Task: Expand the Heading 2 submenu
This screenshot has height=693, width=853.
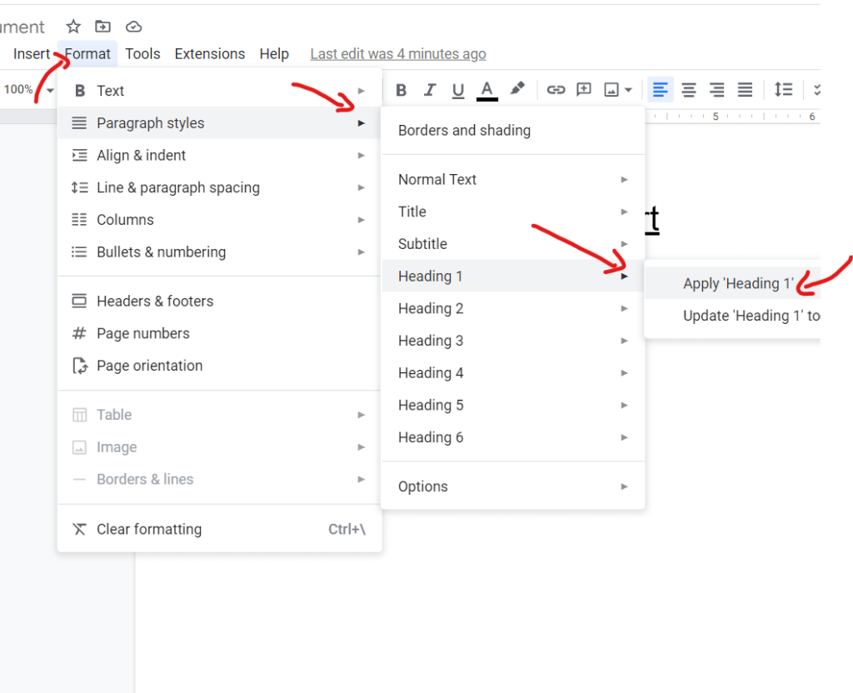Action: pos(512,308)
